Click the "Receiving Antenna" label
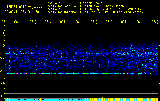Screen dimensions: 160x101 61,12
